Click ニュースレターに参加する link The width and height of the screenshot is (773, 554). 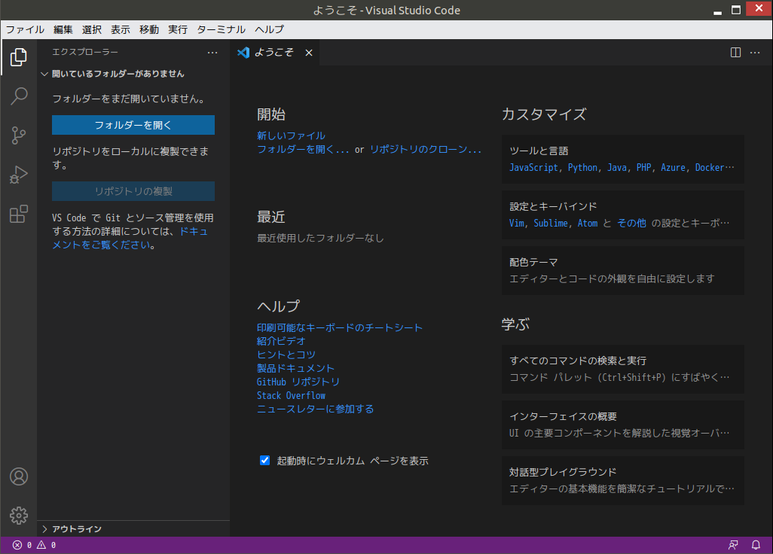[x=315, y=409]
